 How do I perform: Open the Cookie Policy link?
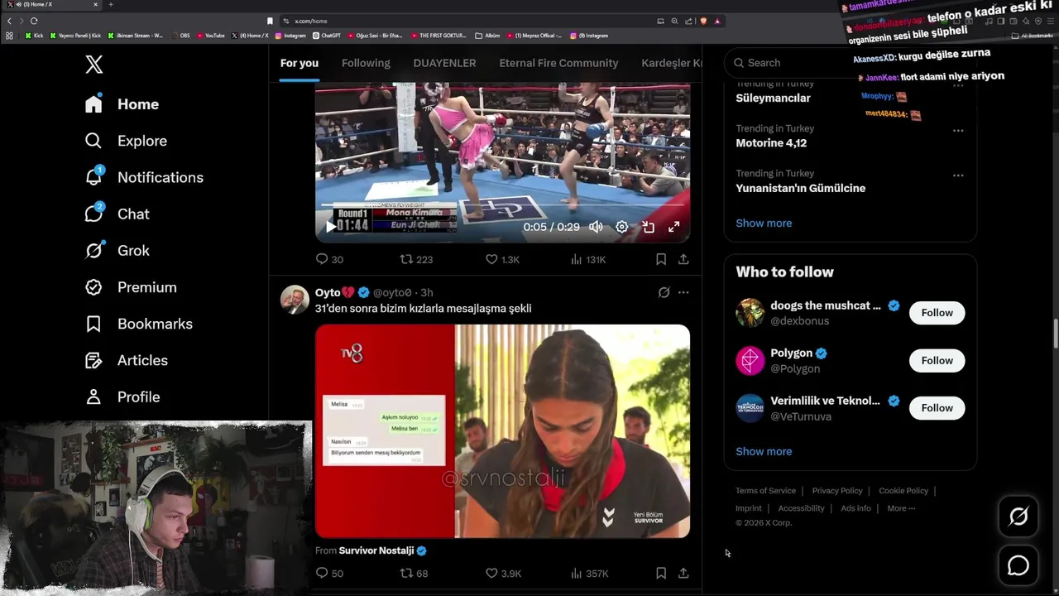tap(903, 491)
